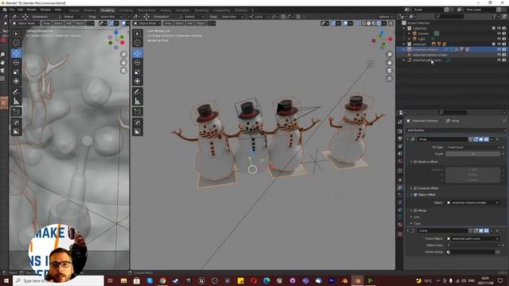The image size is (509, 286).
Task: Select the Transform tool in right viewport
Action: coord(138,81)
